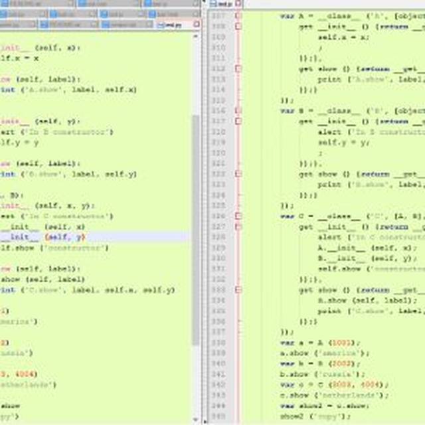Image resolution: width=425 pixels, height=425 pixels.
Task: Click 'self.x = x;' in the right pane
Action: click(343, 37)
